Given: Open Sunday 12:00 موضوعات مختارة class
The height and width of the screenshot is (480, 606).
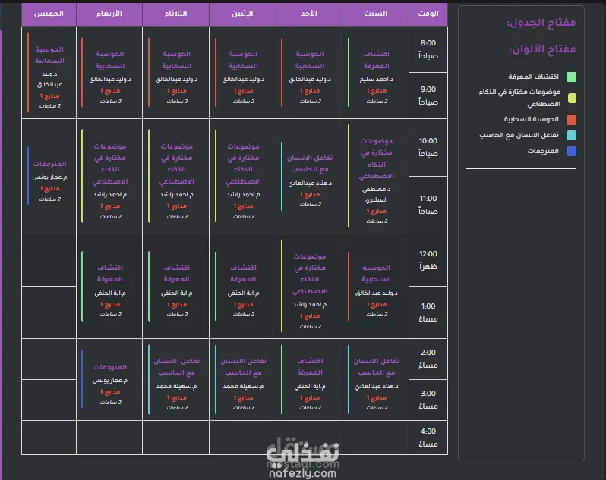Looking at the screenshot, I should (x=309, y=287).
